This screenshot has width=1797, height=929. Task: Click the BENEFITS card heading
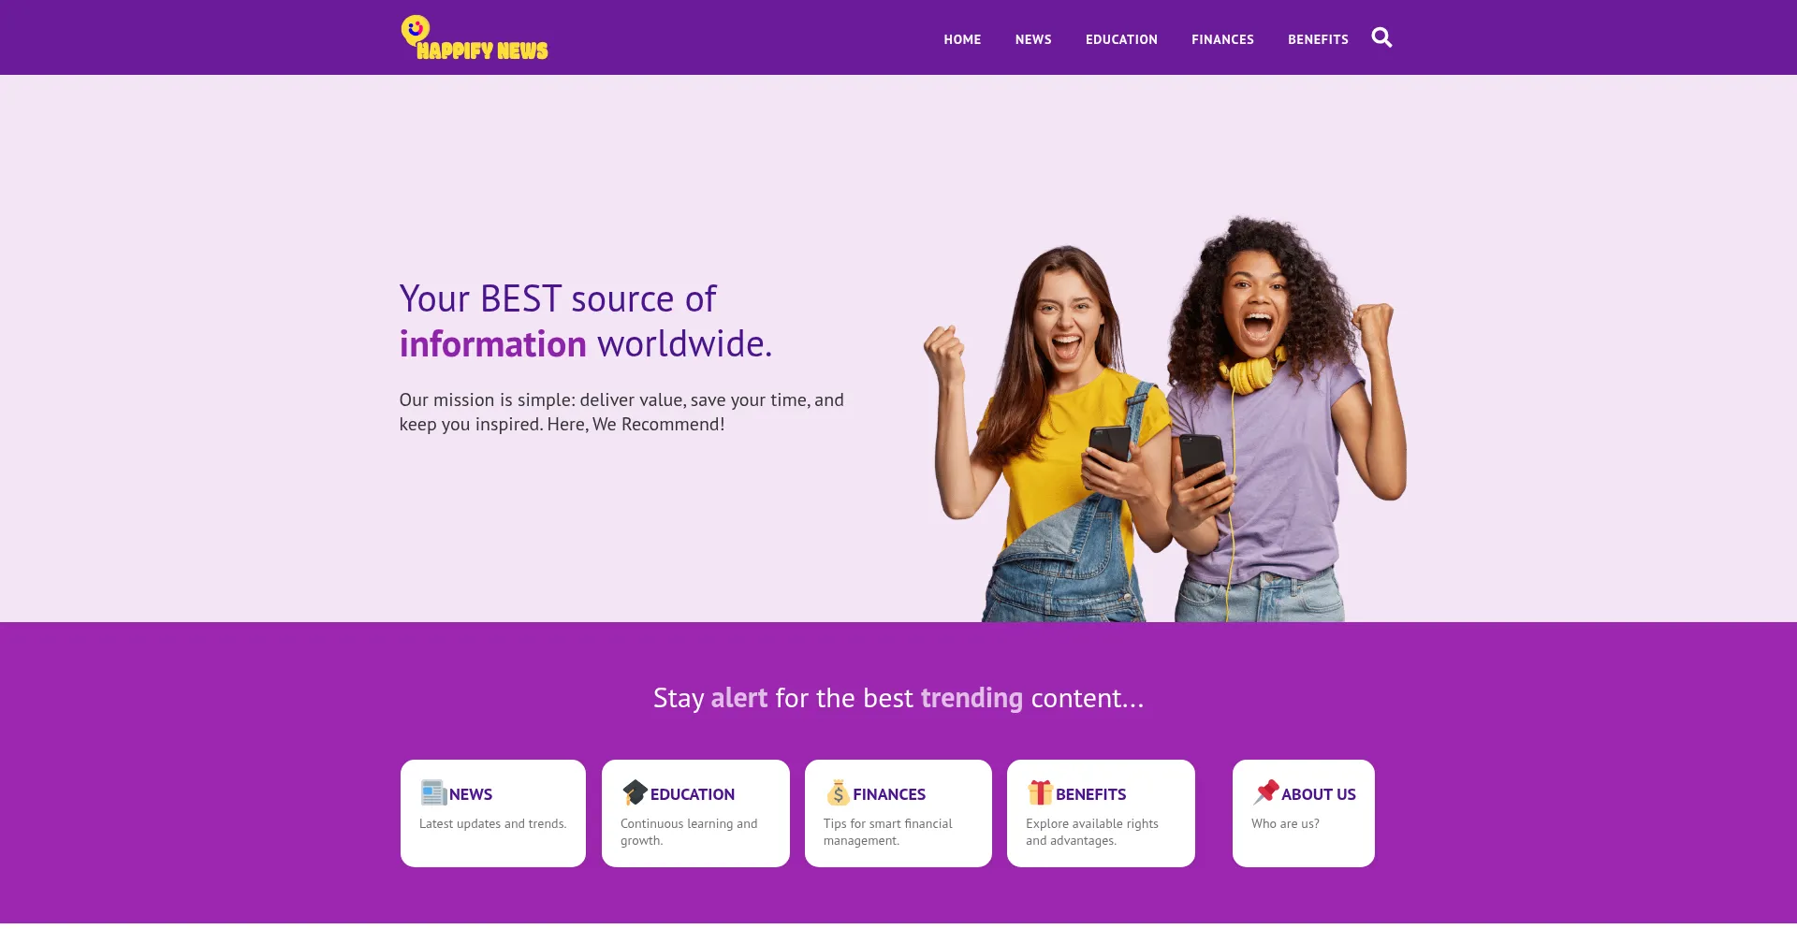pos(1091,794)
